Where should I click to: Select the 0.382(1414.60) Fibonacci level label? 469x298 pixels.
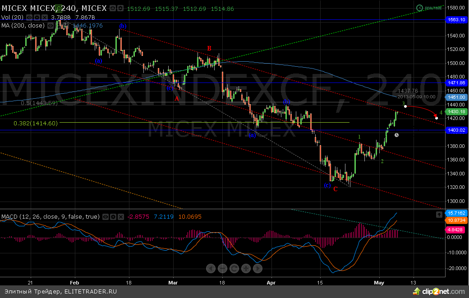[36, 123]
